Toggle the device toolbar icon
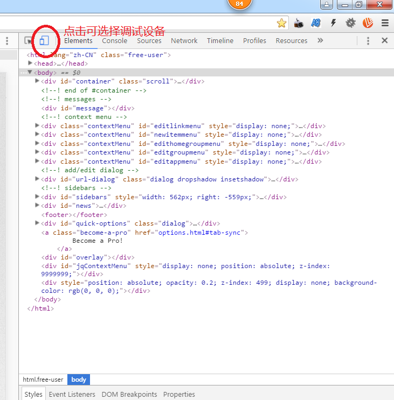 [x=44, y=40]
